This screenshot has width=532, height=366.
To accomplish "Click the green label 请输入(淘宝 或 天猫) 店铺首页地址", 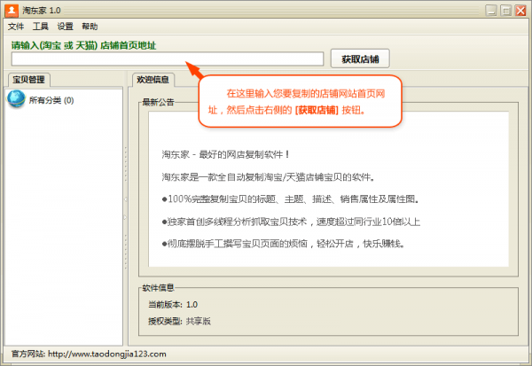I will pyautogui.click(x=84, y=45).
